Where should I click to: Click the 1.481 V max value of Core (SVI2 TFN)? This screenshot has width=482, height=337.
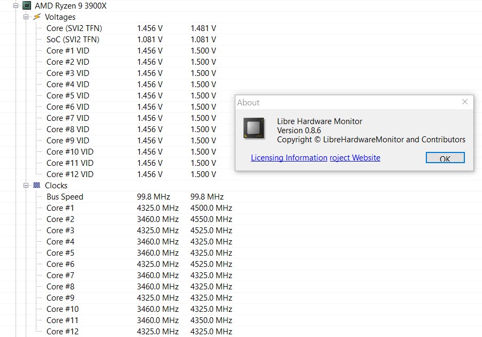pyautogui.click(x=203, y=28)
